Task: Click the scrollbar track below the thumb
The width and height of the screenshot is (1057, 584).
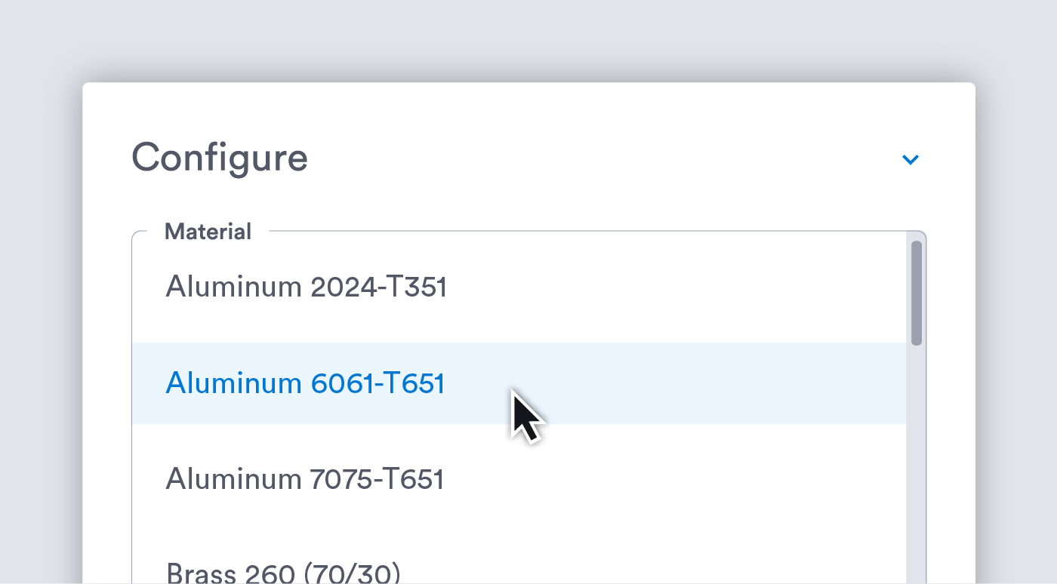Action: pyautogui.click(x=916, y=468)
